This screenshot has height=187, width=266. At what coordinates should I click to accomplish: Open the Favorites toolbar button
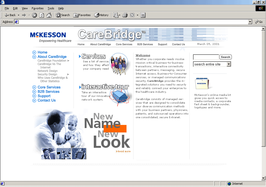tap(82, 15)
